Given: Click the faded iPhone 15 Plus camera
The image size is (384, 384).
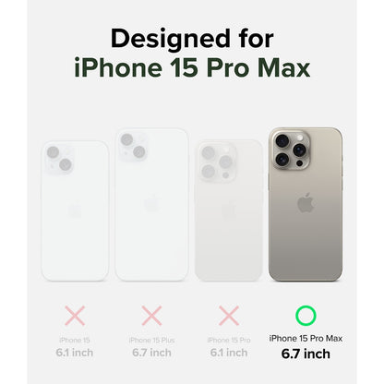Looking at the screenshot, I should 133,146.
